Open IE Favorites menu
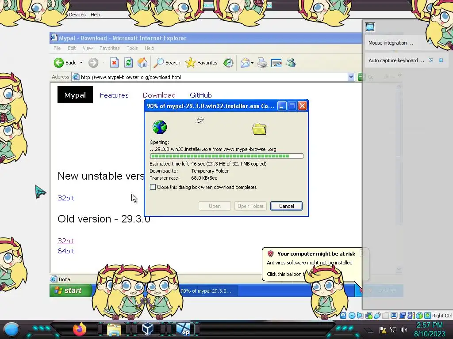The image size is (453, 339). [x=110, y=48]
